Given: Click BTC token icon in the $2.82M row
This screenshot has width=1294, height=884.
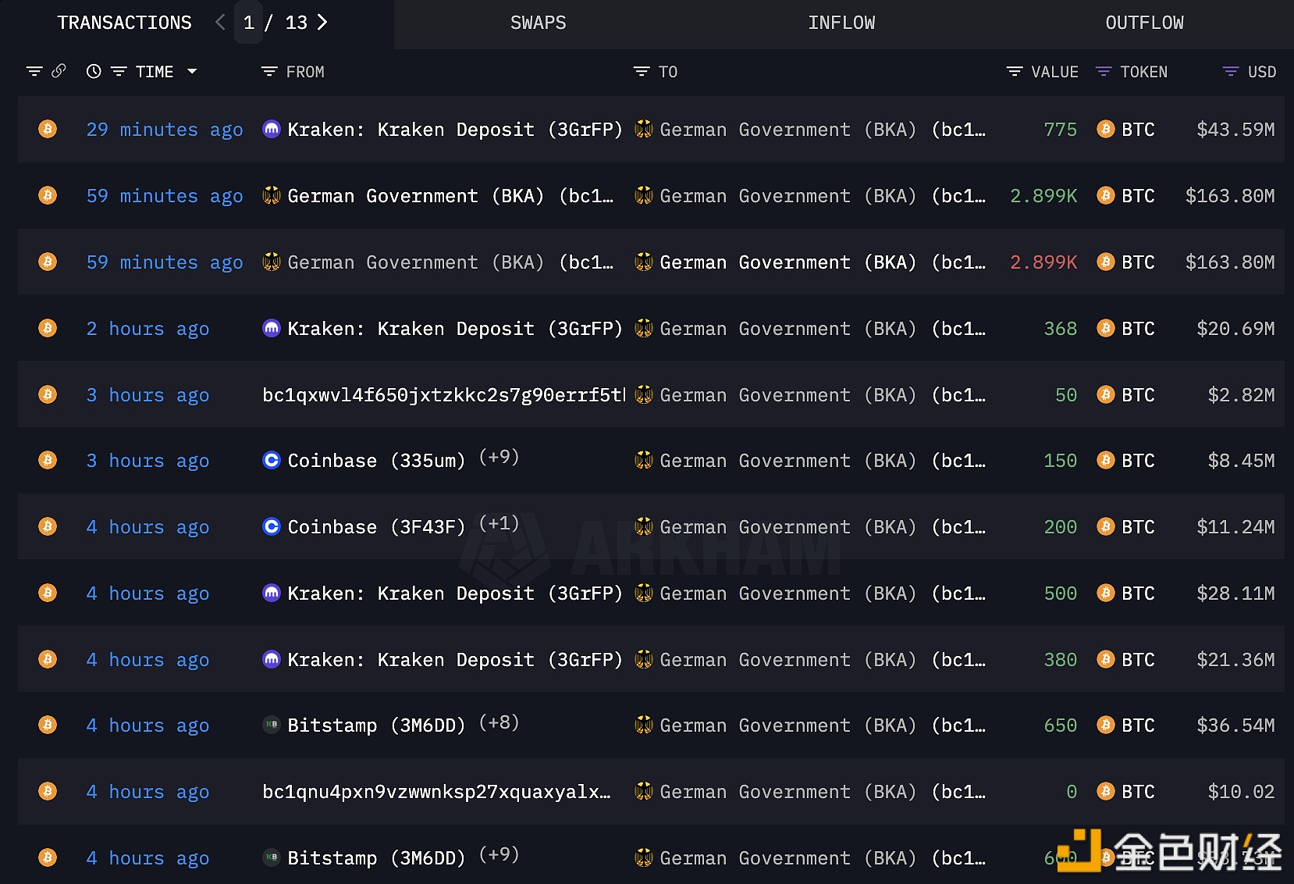Looking at the screenshot, I should [x=1105, y=394].
